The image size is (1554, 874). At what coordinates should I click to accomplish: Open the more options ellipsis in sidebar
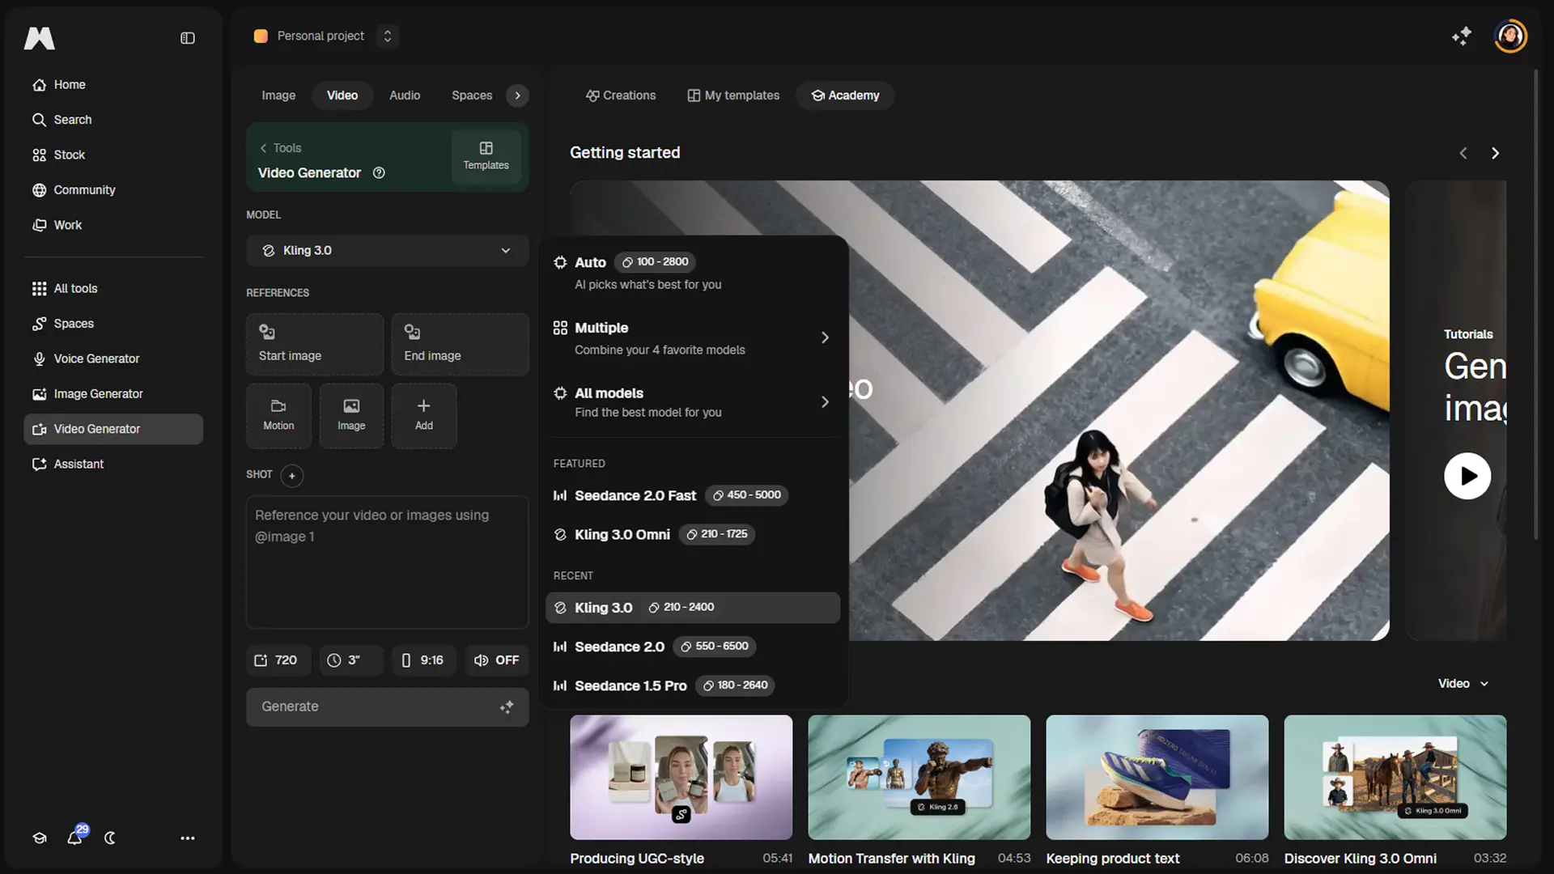point(187,838)
